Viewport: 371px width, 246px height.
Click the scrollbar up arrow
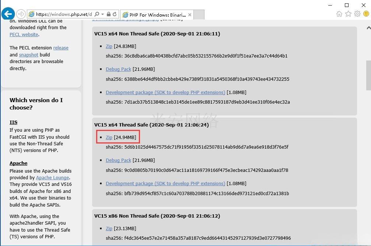click(x=368, y=28)
